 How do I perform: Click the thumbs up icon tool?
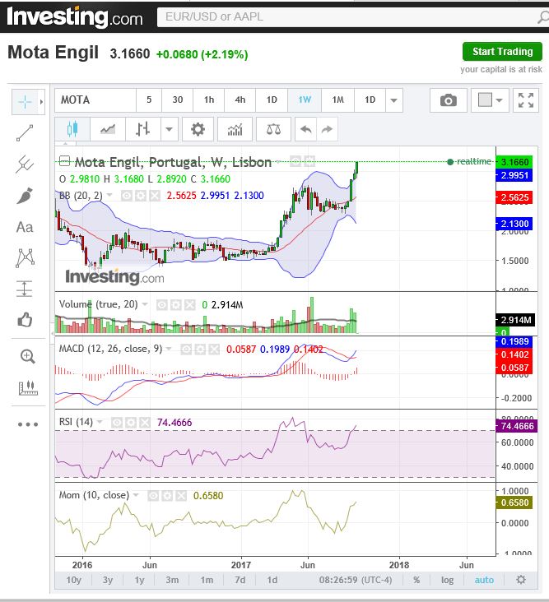[x=25, y=319]
